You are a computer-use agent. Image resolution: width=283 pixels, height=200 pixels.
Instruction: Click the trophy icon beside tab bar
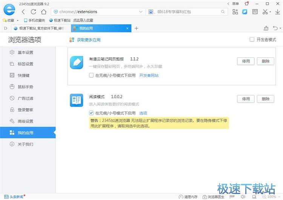pyautogui.click(x=266, y=28)
